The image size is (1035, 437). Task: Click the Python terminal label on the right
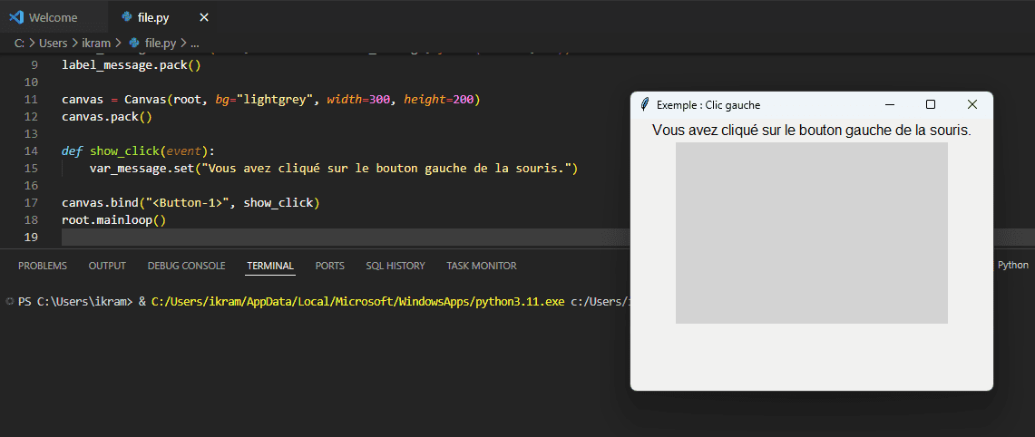[1012, 266]
